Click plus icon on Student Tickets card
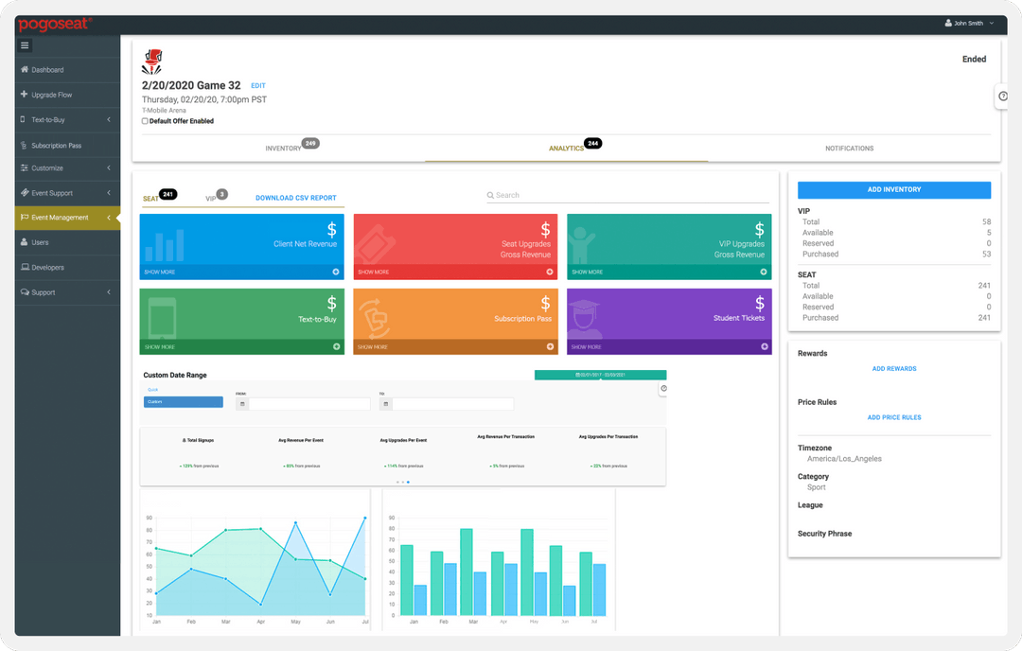Image resolution: width=1022 pixels, height=651 pixels. pos(765,347)
